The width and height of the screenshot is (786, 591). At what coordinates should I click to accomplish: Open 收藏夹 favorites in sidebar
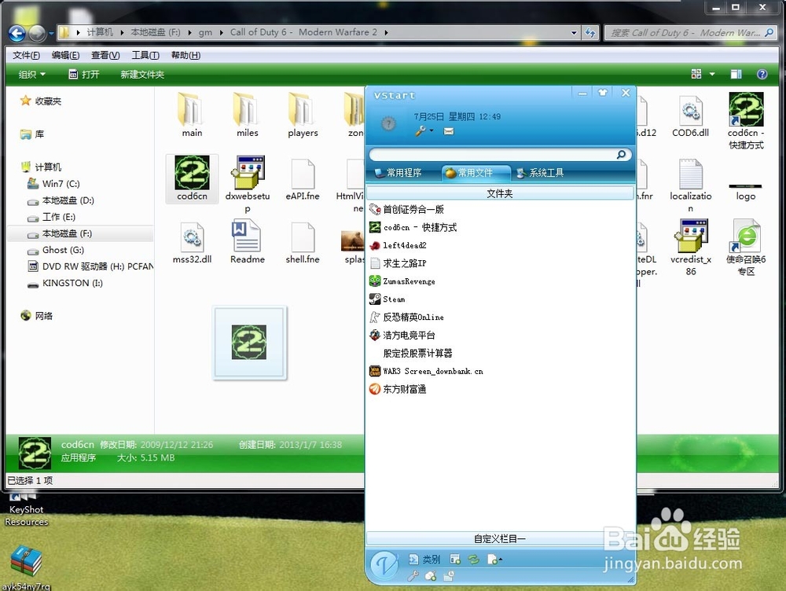pos(41,101)
